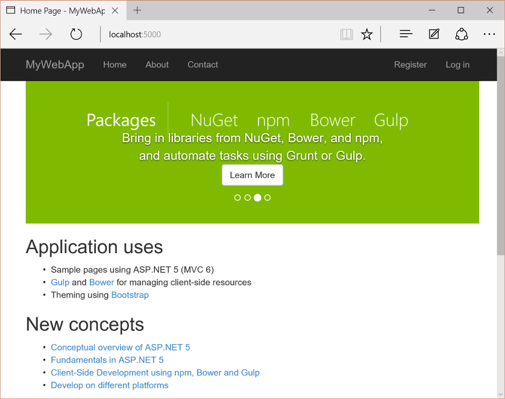Add page to favorites star icon
Screen dimensions: 505x399
366,34
